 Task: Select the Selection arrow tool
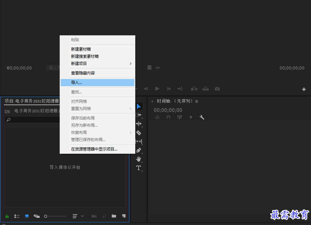coord(139,106)
